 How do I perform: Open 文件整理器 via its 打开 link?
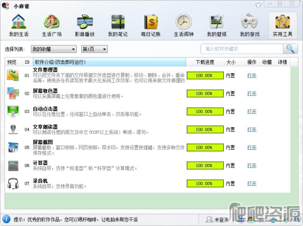coord(252,76)
